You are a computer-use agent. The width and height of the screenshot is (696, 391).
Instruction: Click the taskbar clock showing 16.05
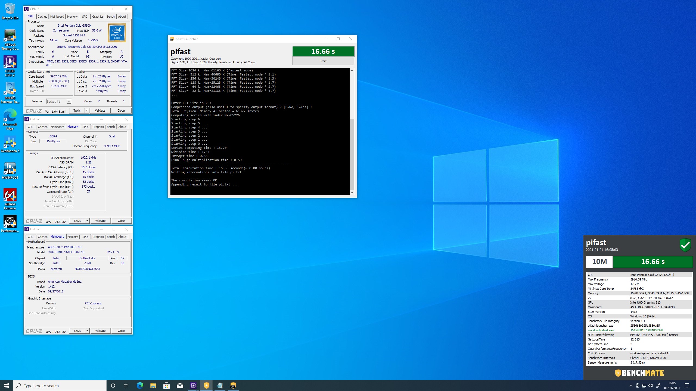[672, 386]
